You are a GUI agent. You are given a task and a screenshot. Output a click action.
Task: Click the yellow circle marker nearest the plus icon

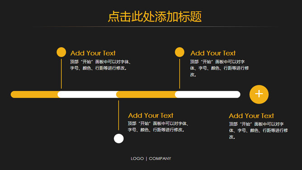(179, 52)
